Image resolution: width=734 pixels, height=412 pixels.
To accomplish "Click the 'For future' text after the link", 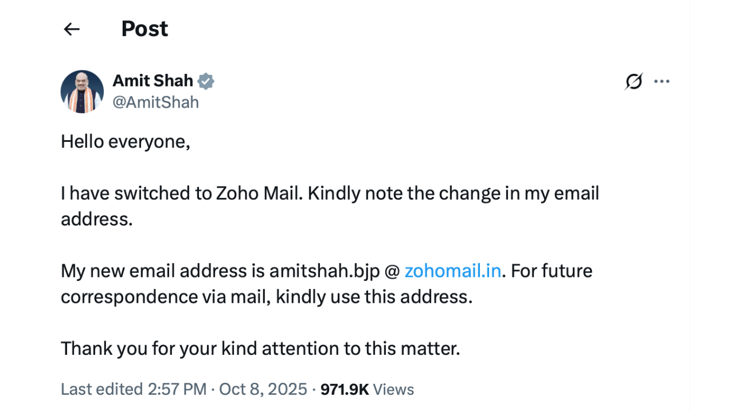I will pyautogui.click(x=552, y=271).
